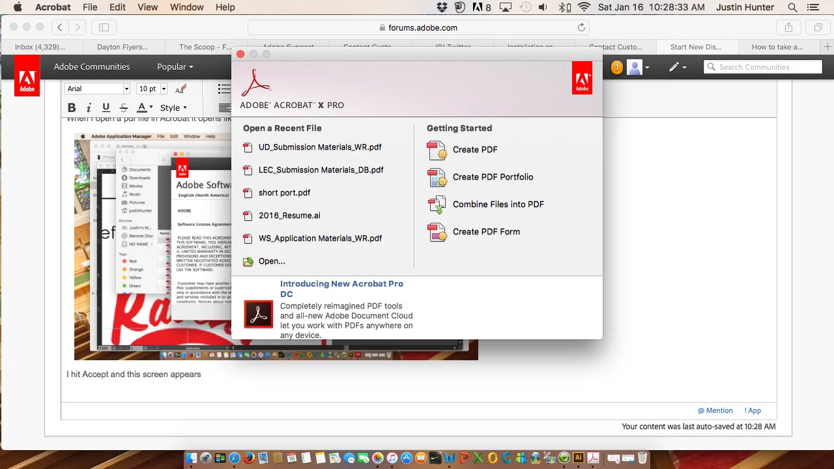Open recent file LEC_Submission Materials_DB.pdf
834x469 pixels.
tap(321, 170)
